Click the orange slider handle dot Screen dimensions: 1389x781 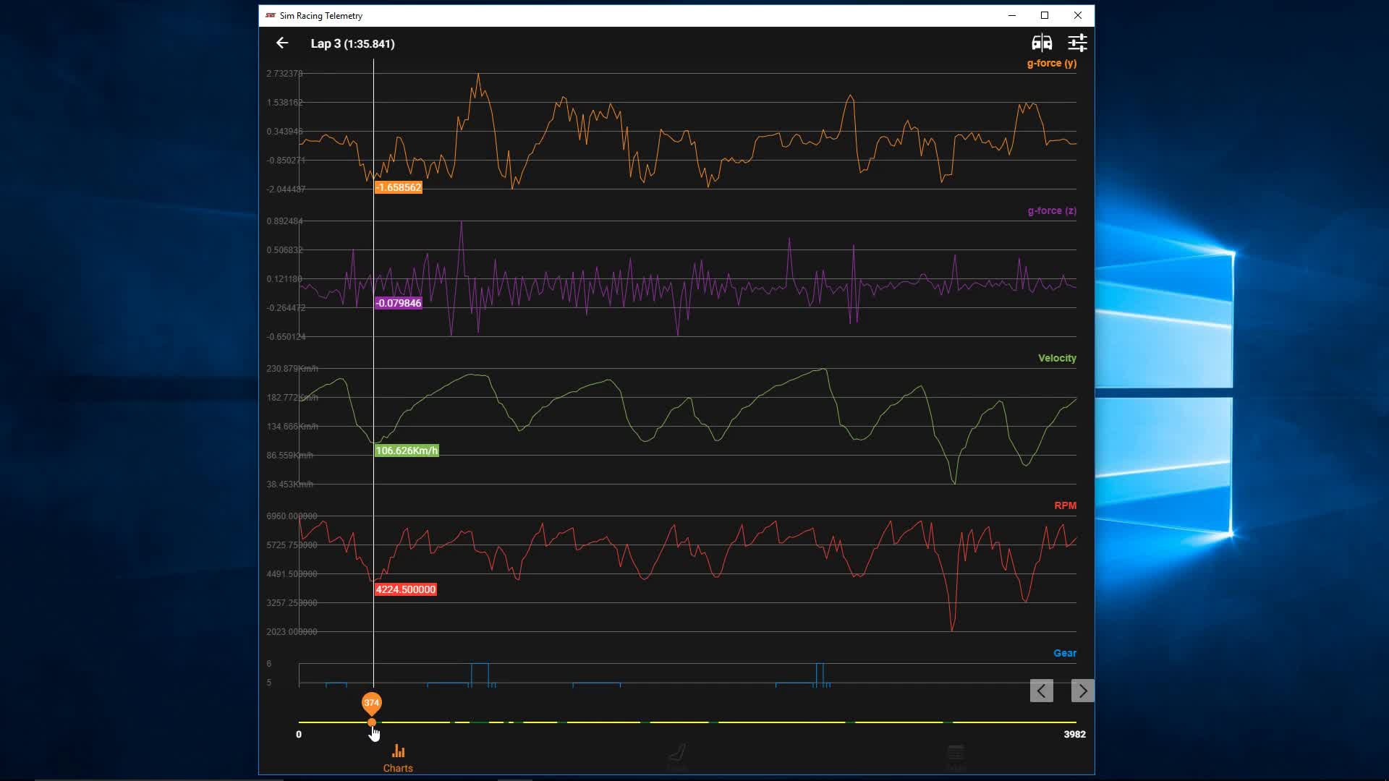371,722
